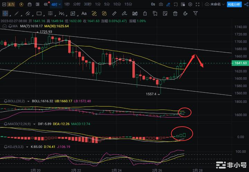Toggle the MACD indicator alert bell
This screenshot has width=249, height=172.
tap(6, 123)
